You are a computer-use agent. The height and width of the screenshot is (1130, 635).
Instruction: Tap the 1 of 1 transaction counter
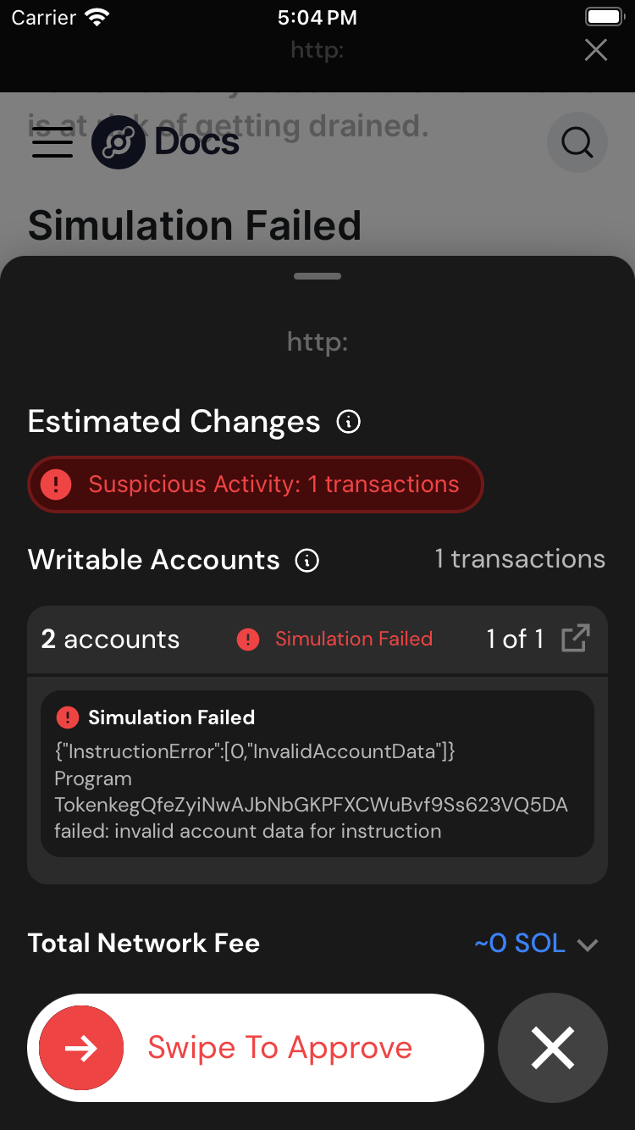tap(515, 639)
